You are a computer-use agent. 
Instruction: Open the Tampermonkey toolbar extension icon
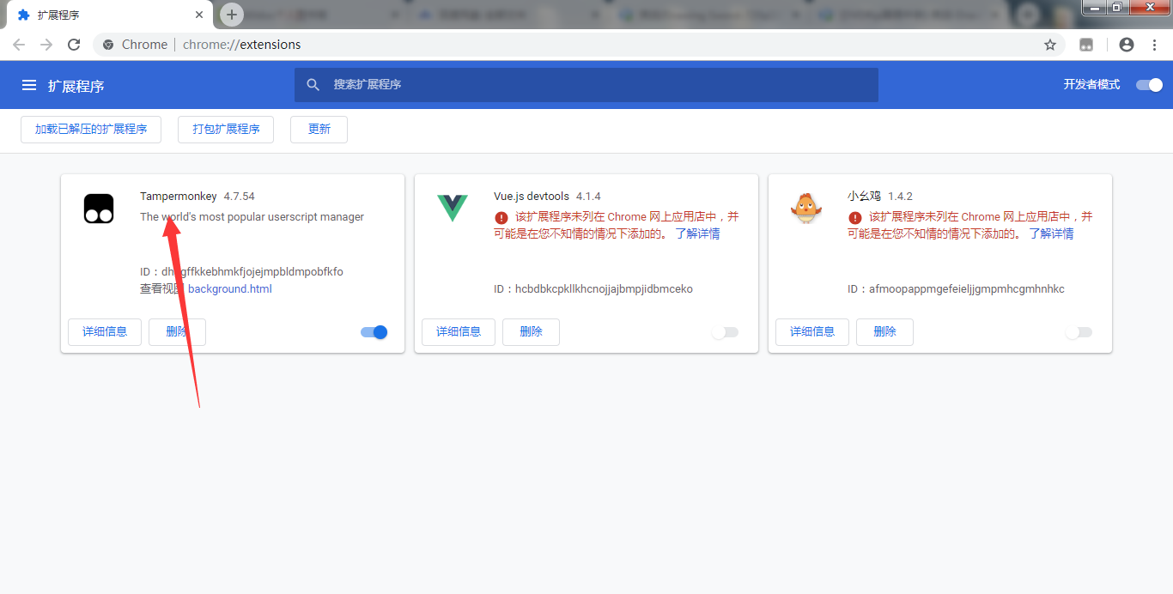pos(1086,45)
